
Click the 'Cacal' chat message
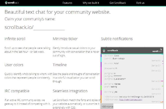coord(117,56)
